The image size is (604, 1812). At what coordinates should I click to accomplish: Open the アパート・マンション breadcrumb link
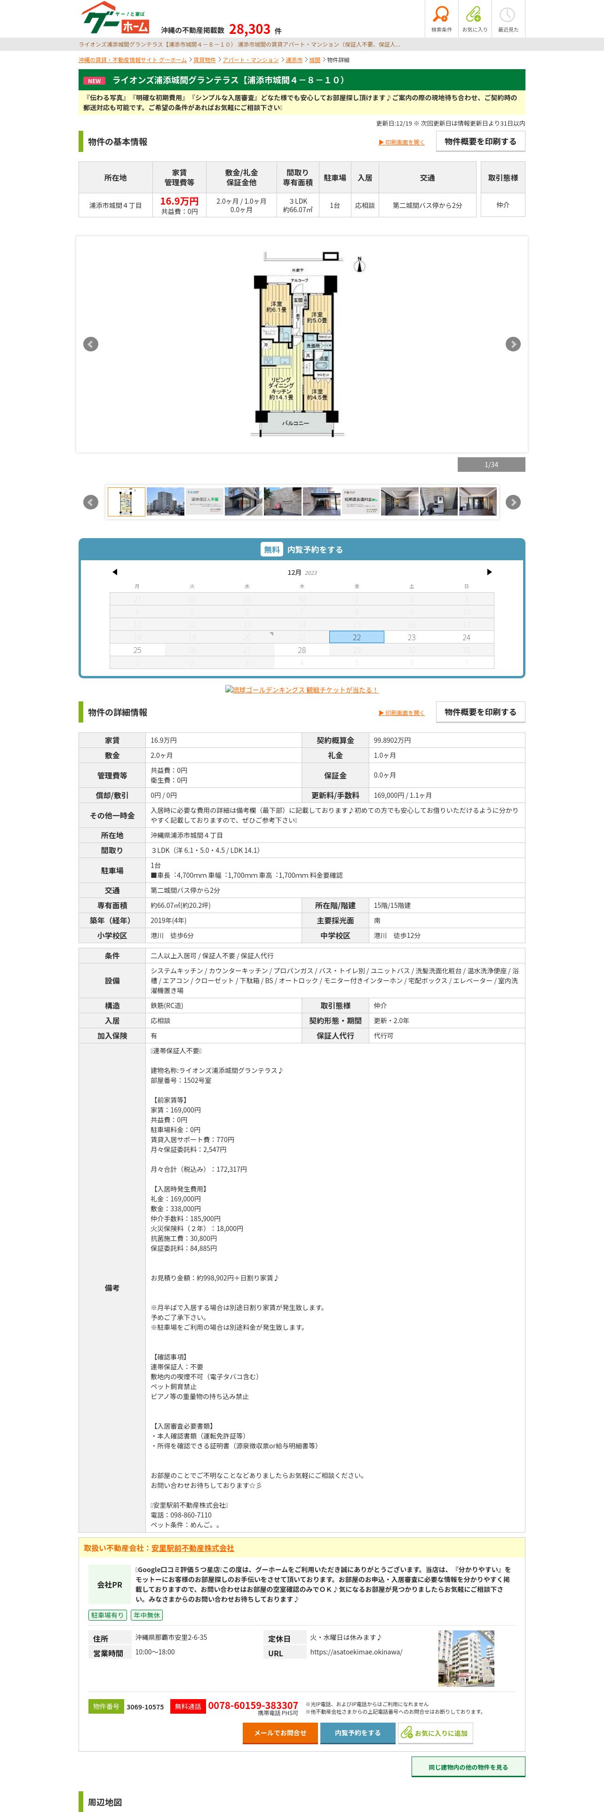251,61
